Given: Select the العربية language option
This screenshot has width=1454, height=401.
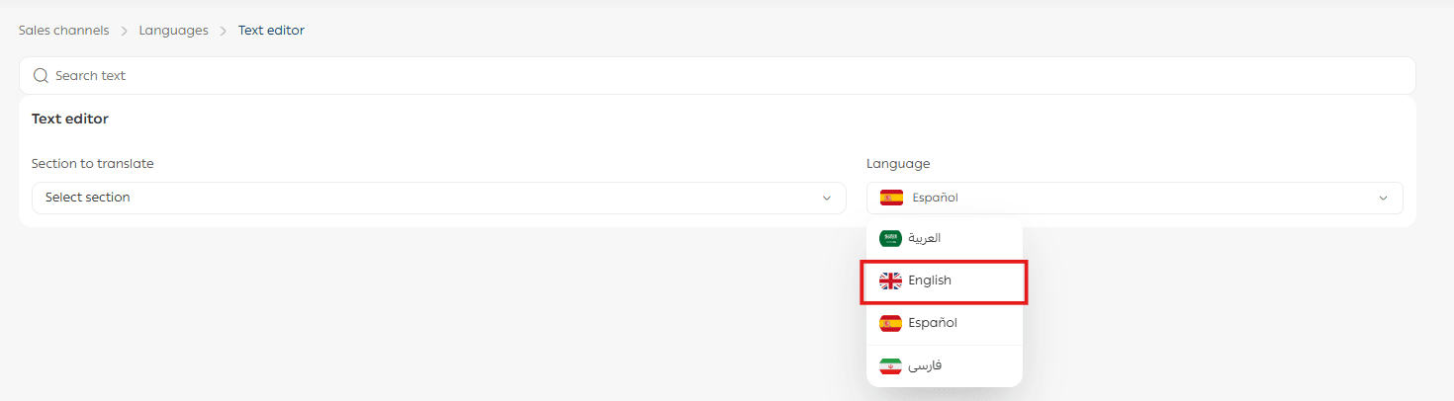Looking at the screenshot, I should click(924, 238).
